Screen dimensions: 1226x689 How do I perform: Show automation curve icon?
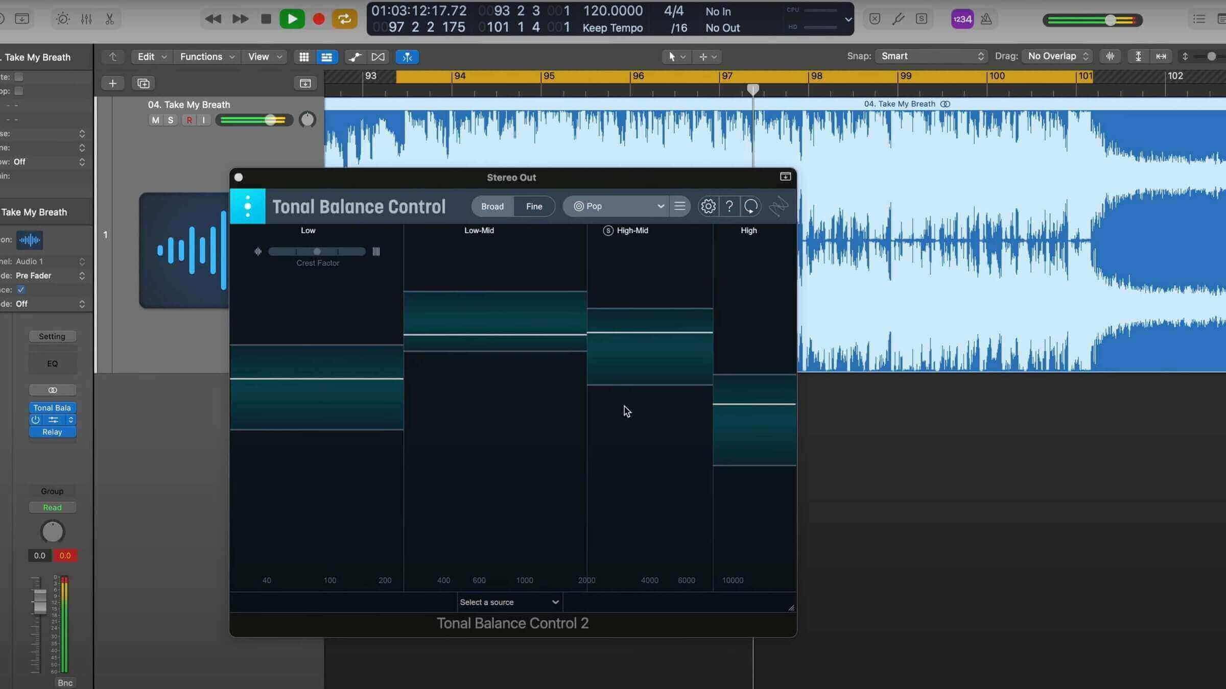point(355,57)
